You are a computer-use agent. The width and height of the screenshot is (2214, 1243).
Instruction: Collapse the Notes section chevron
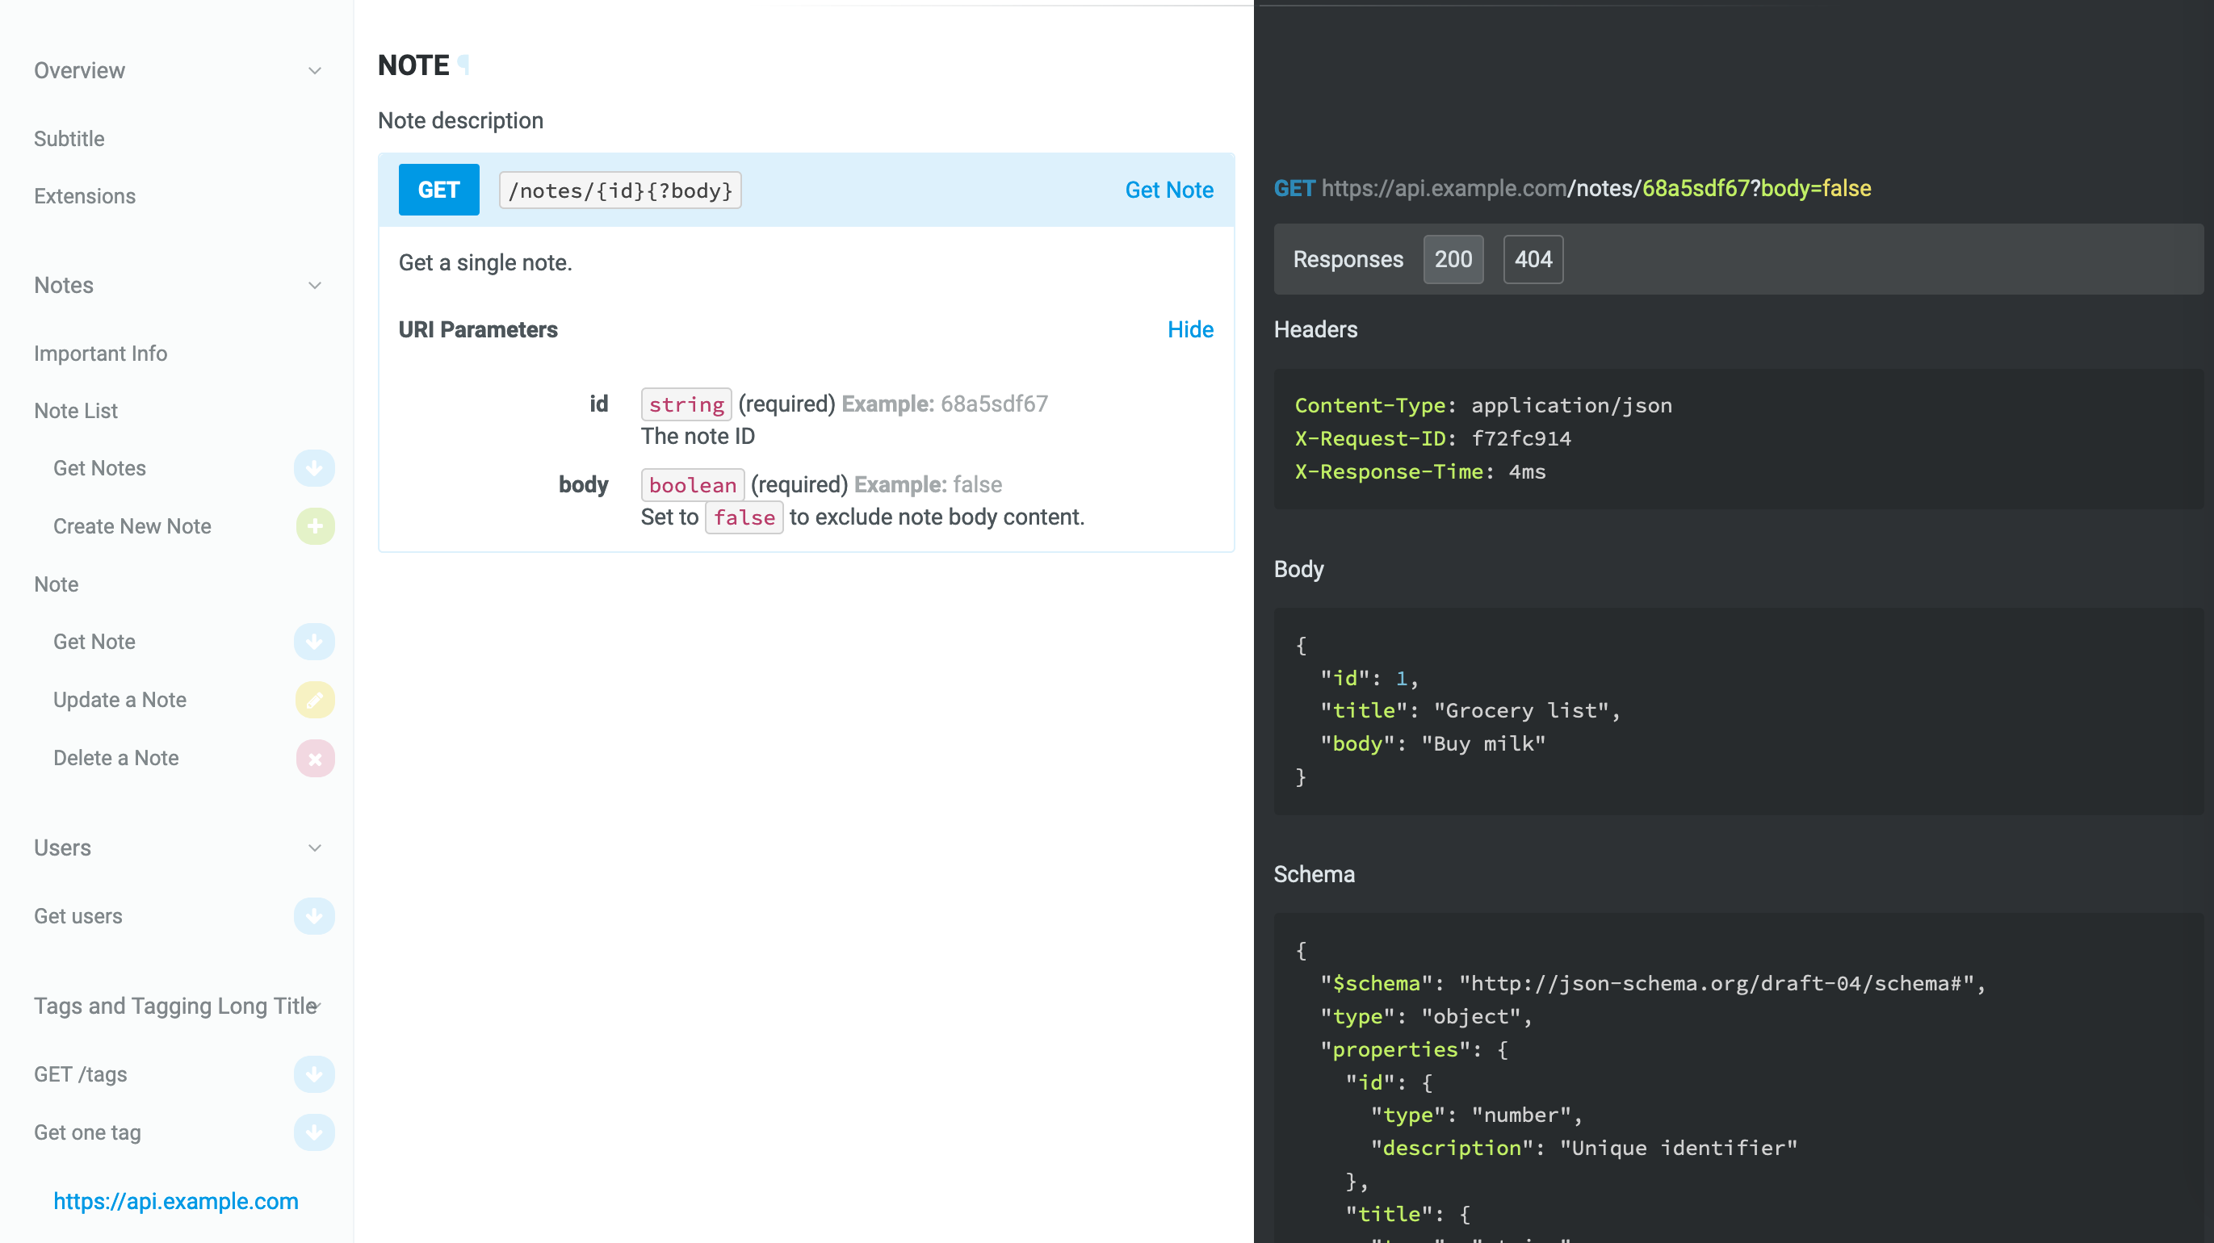315,285
